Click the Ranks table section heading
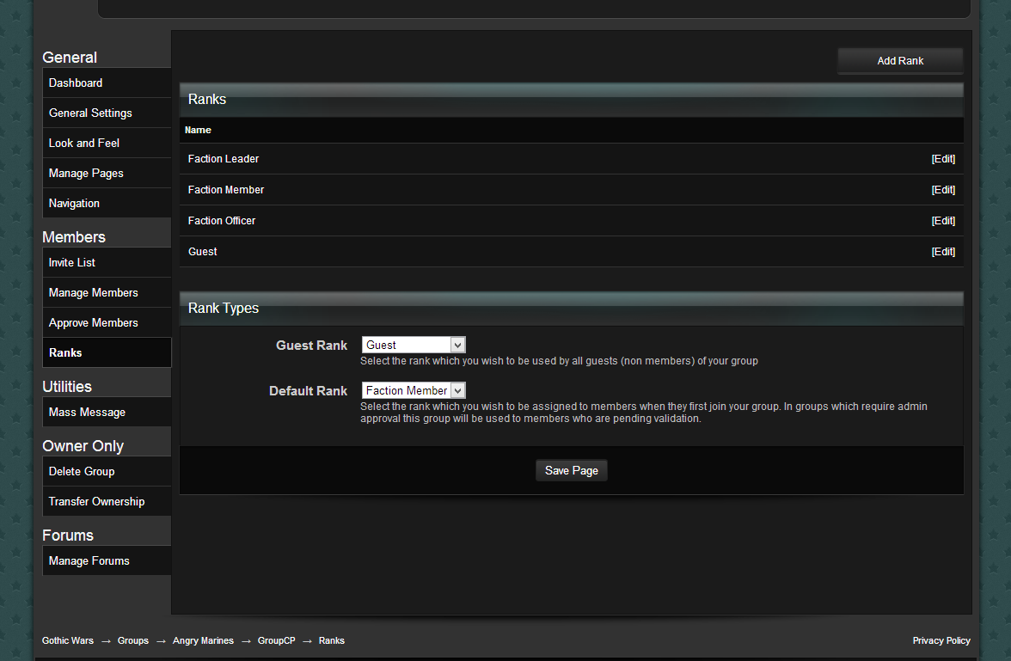Screen dimensions: 1011x661 coord(207,100)
